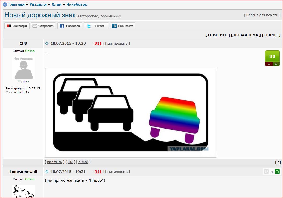Click 911 link in Lonesomewolf's post header
The width and height of the screenshot is (283, 198).
98,172
